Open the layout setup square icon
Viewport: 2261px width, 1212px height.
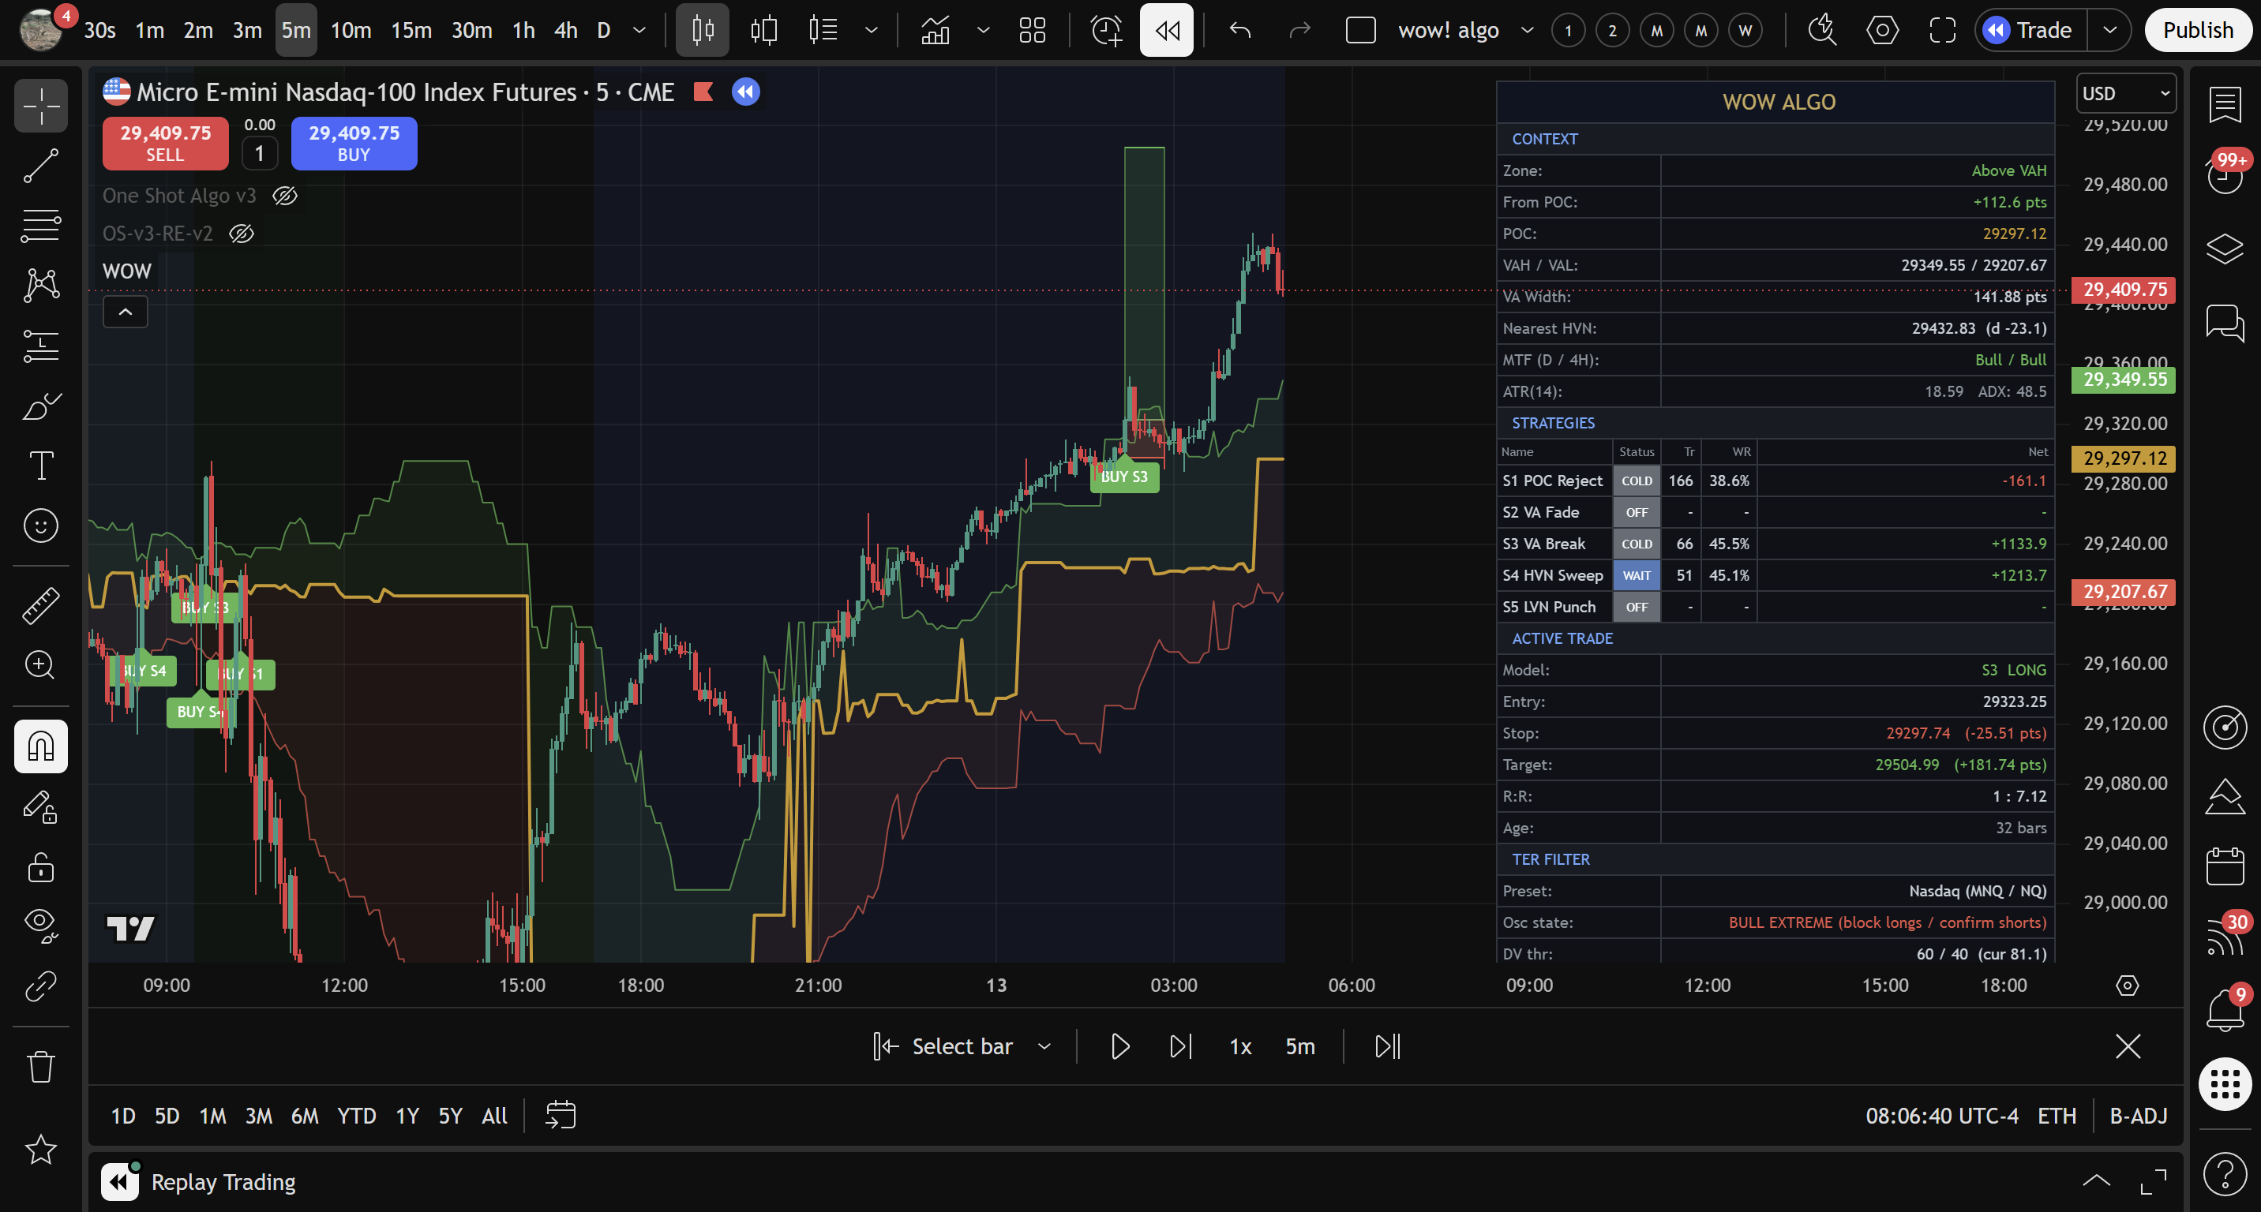(1360, 30)
